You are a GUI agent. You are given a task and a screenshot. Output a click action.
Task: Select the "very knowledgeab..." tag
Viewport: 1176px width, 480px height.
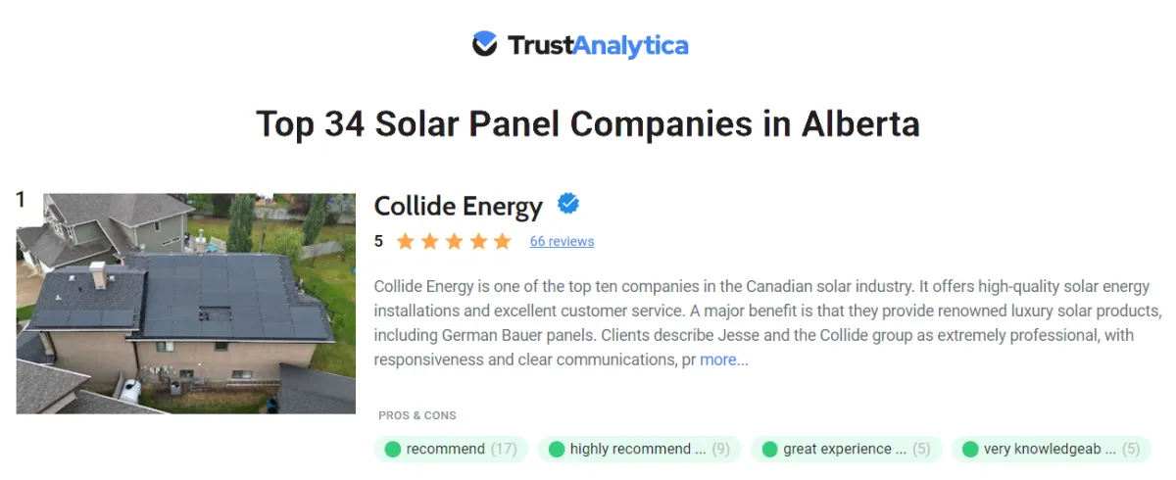click(x=1051, y=449)
